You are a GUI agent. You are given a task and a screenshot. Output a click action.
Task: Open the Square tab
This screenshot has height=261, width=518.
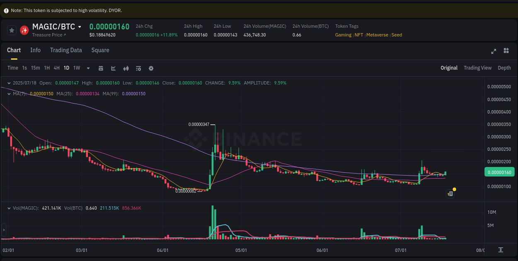tap(100, 50)
